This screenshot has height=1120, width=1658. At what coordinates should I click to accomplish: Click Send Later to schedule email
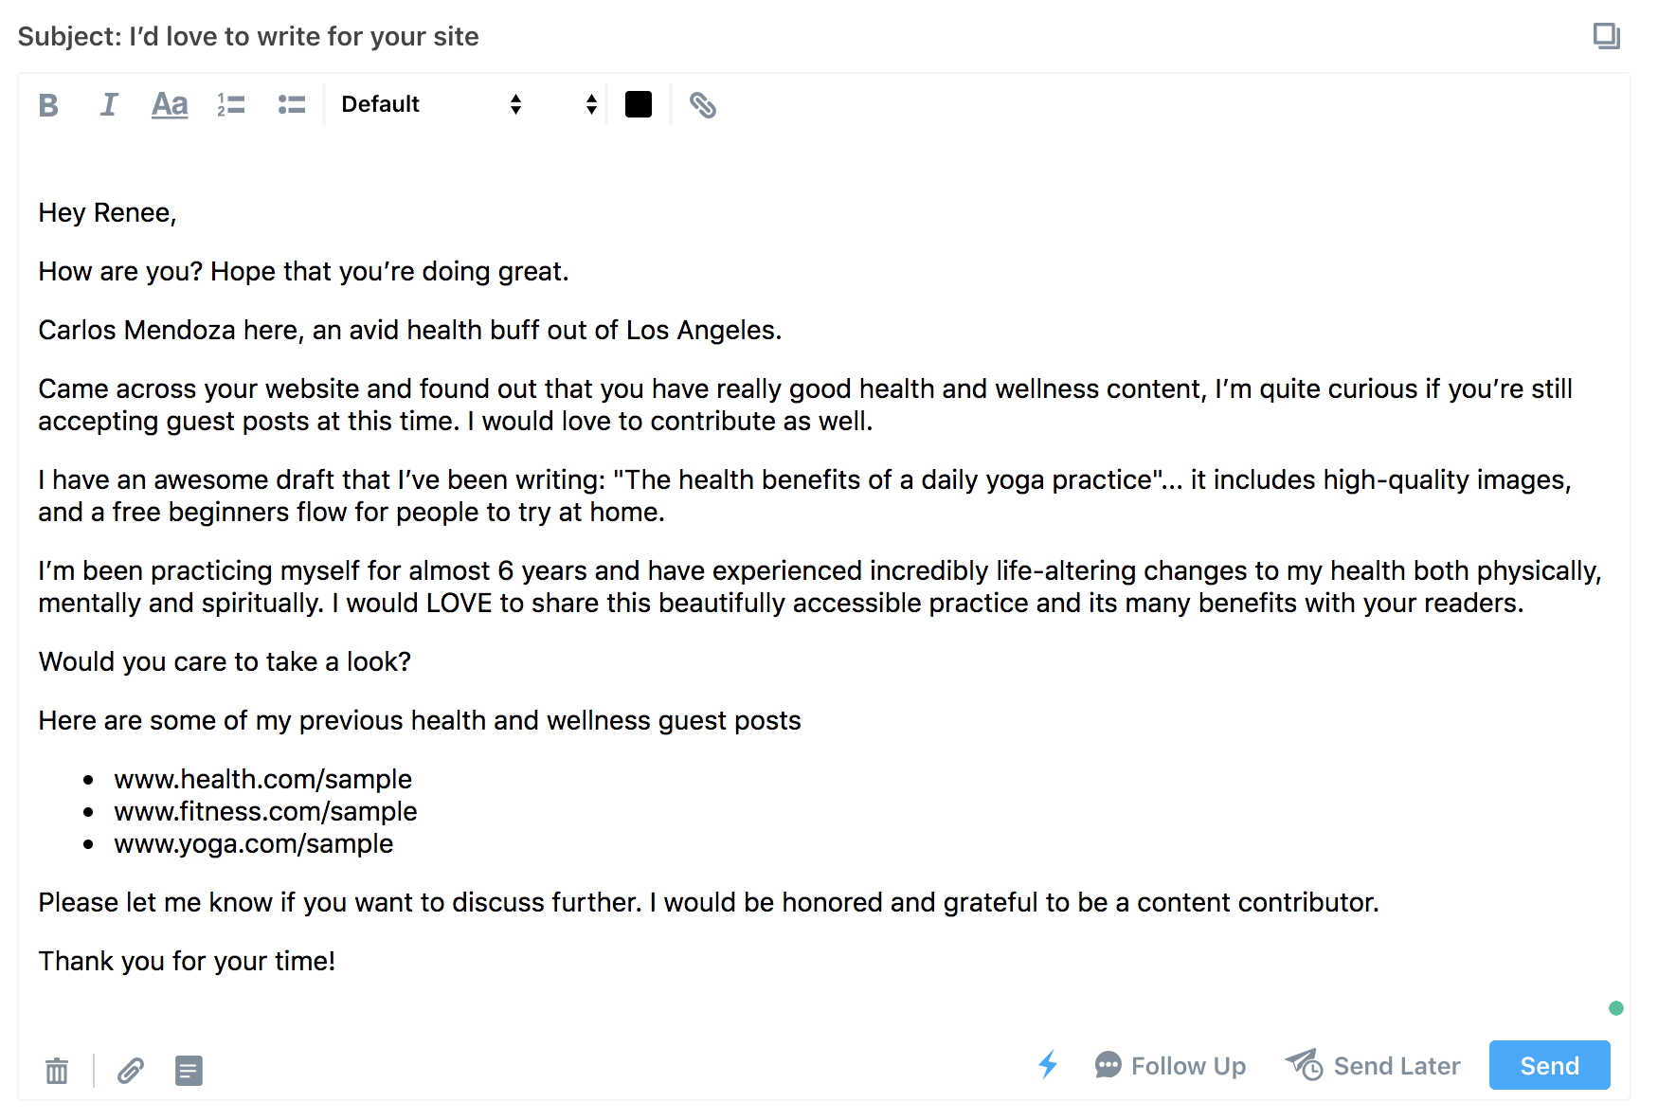[x=1373, y=1066]
